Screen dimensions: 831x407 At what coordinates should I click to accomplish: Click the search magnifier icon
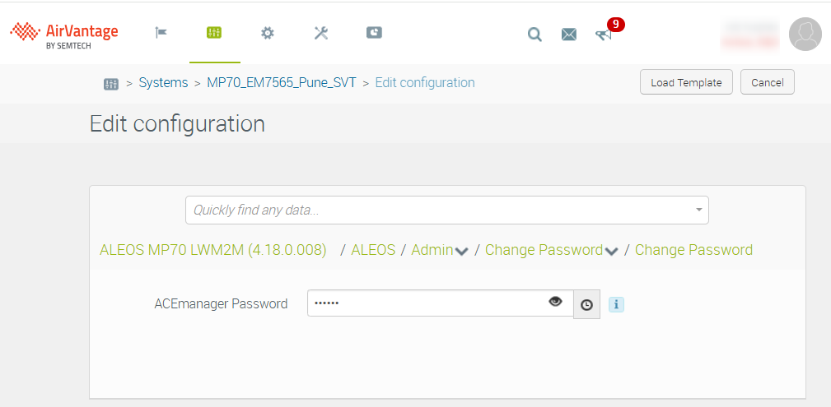(535, 35)
